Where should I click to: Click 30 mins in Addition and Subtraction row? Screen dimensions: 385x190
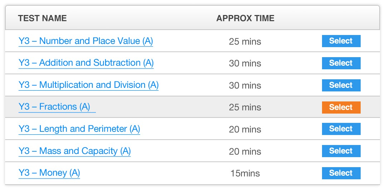click(x=245, y=63)
